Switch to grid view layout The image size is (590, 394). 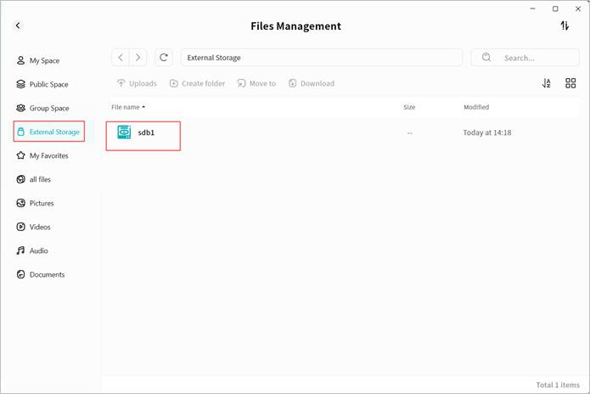coord(570,83)
